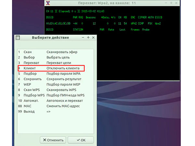
Task: Click the STATION column header in terminal
Action: coord(78,30)
